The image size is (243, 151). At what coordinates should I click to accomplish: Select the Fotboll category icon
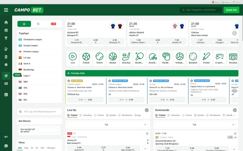coord(86,58)
